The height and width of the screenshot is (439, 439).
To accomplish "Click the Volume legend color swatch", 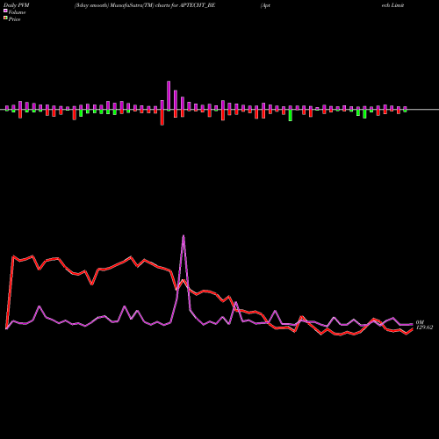I will pos(5,11).
